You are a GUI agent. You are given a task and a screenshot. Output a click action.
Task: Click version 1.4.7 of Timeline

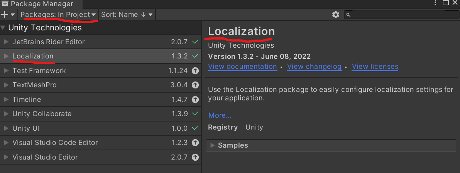point(179,99)
